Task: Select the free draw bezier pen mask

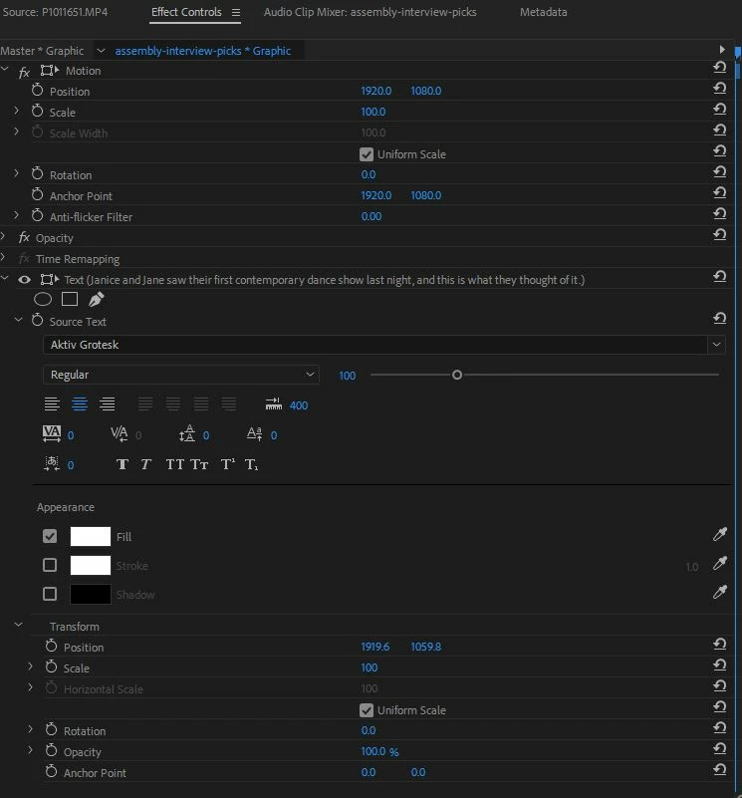Action: pos(97,299)
